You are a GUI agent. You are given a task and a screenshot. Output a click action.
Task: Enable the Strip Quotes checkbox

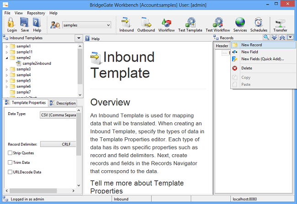(10, 153)
